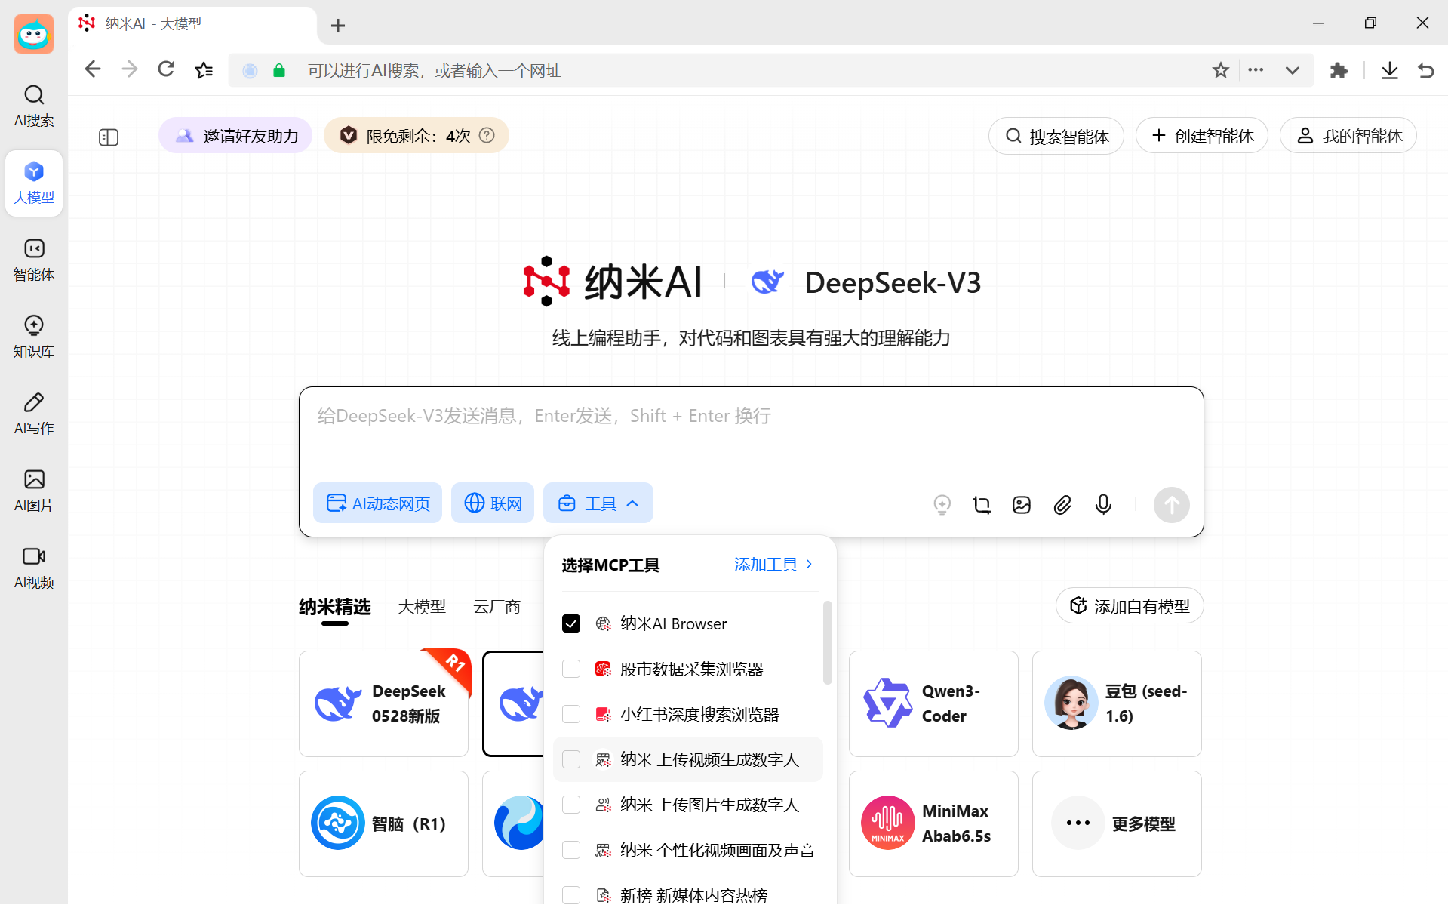Uncheck 纳米AI Browser tool

click(x=571, y=623)
